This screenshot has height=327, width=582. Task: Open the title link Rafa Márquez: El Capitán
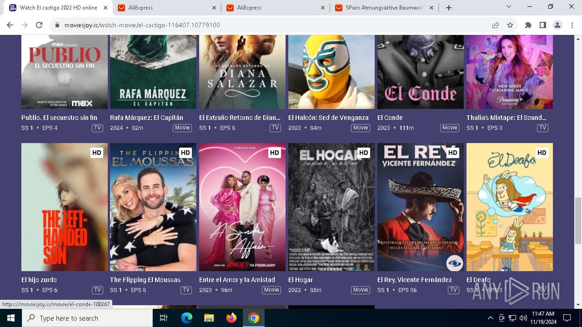pyautogui.click(x=146, y=118)
